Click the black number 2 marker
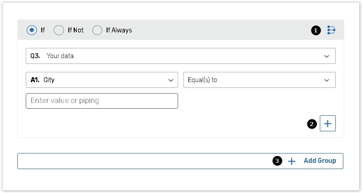Screen dimensions: 362x193 pyautogui.click(x=312, y=124)
